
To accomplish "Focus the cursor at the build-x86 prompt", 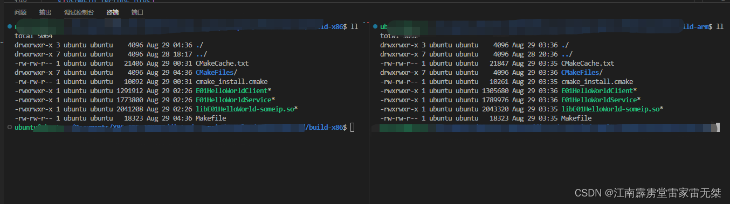I will [352, 127].
